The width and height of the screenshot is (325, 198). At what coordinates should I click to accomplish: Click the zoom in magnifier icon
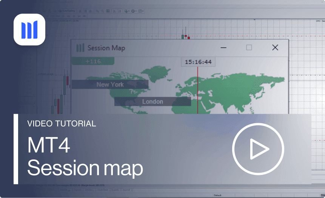(97, 11)
